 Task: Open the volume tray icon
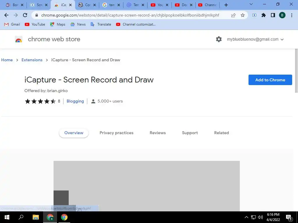(x=260, y=217)
